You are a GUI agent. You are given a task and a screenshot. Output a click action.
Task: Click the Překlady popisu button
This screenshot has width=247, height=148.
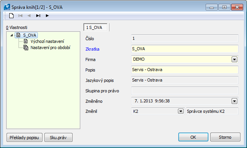pyautogui.click(x=24, y=138)
